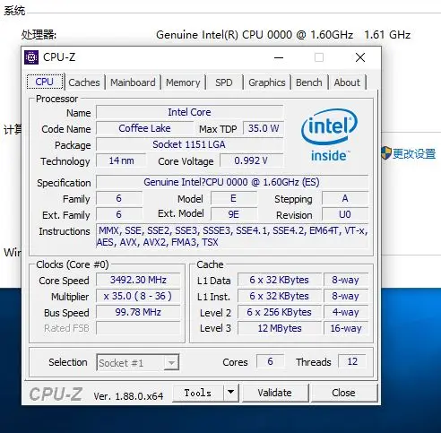Click the Validate button
441x433 pixels.
[275, 393]
